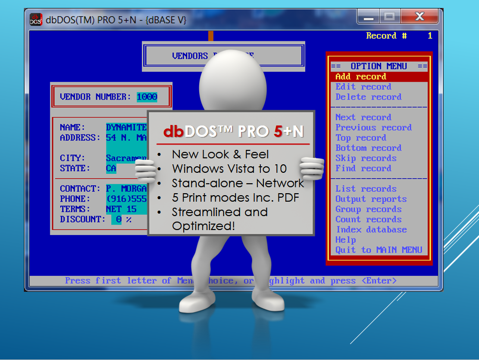Select Delete record from Option Menu

[x=368, y=97]
